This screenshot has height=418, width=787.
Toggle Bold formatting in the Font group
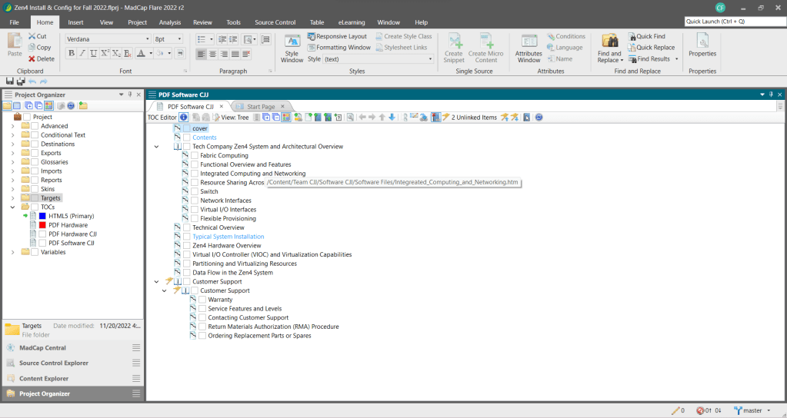coord(72,53)
